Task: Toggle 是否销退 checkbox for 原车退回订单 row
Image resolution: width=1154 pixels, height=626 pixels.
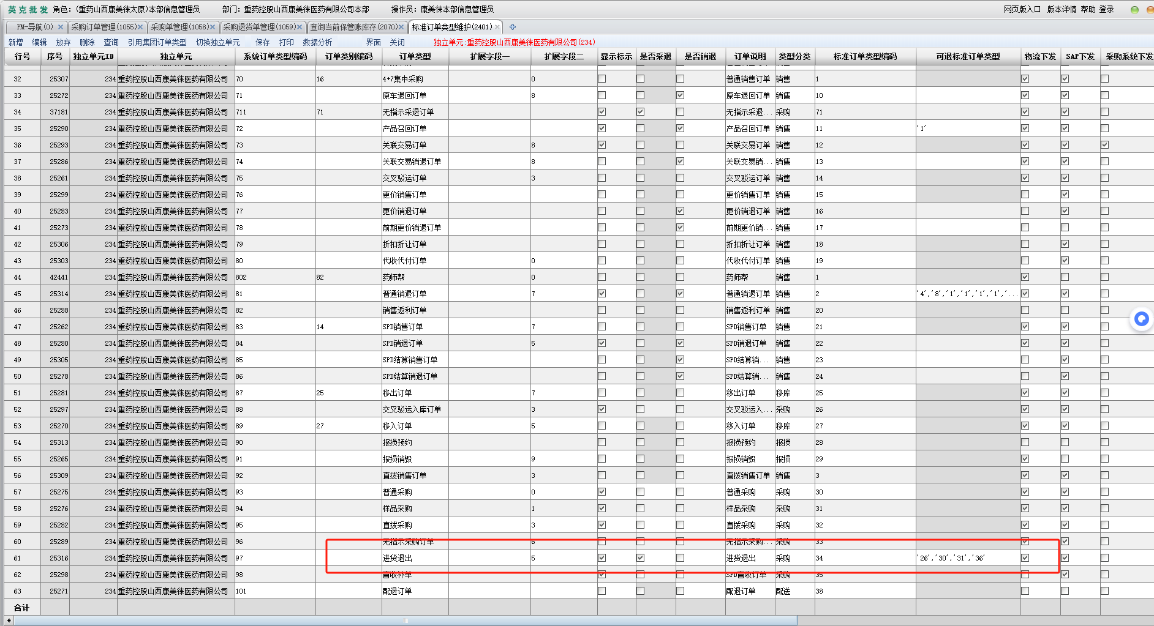Action: pos(680,95)
